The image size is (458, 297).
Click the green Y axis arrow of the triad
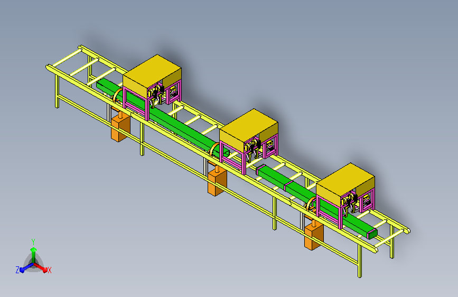pyautogui.click(x=33, y=255)
